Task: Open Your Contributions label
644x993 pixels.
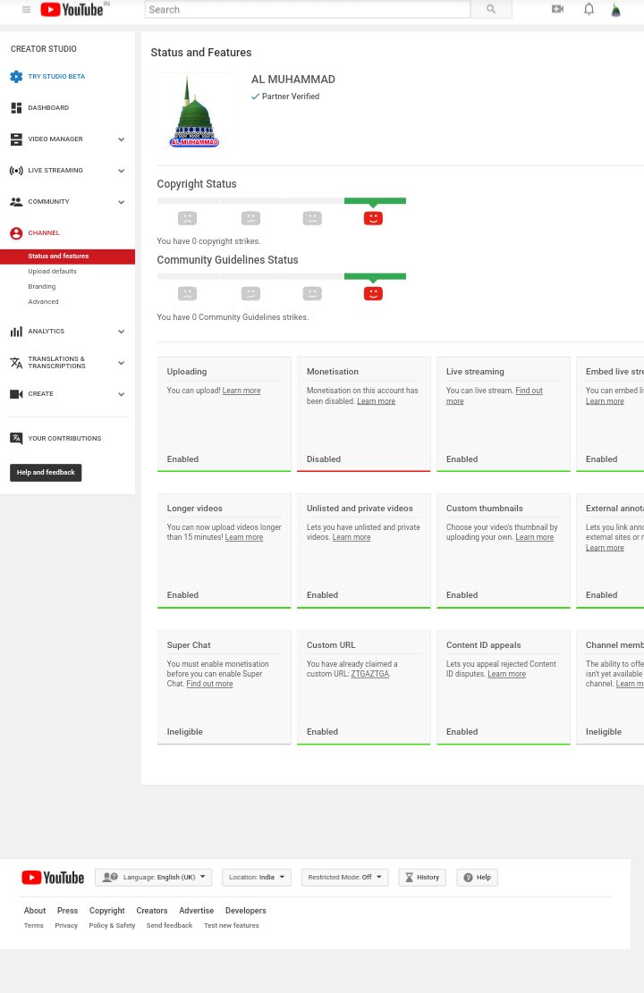Action: click(x=64, y=438)
